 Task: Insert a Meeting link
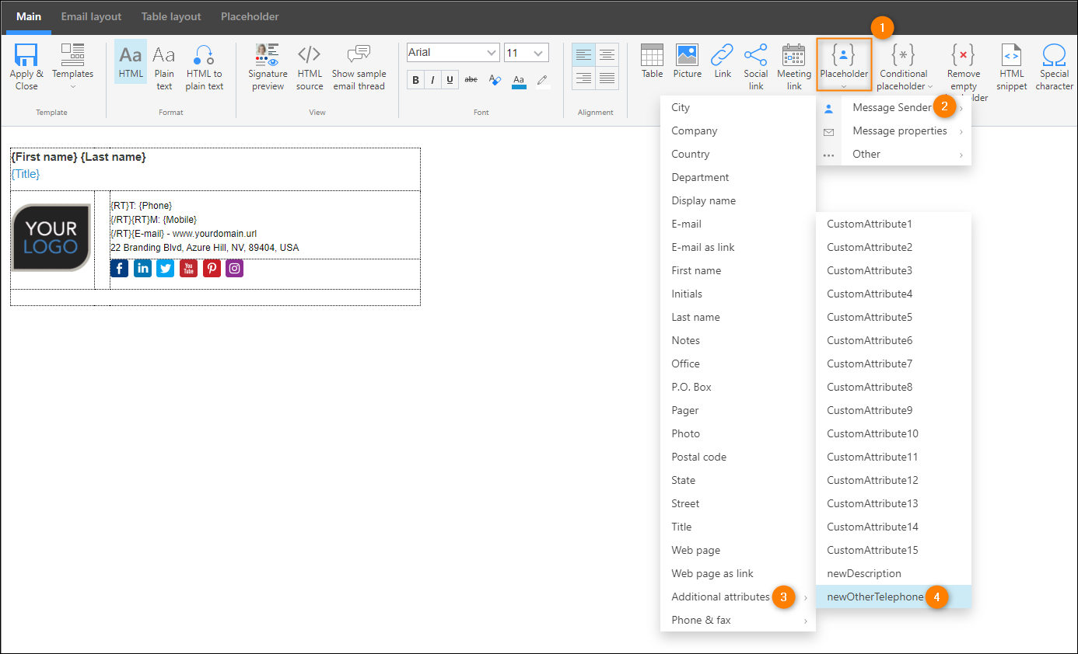coord(794,66)
